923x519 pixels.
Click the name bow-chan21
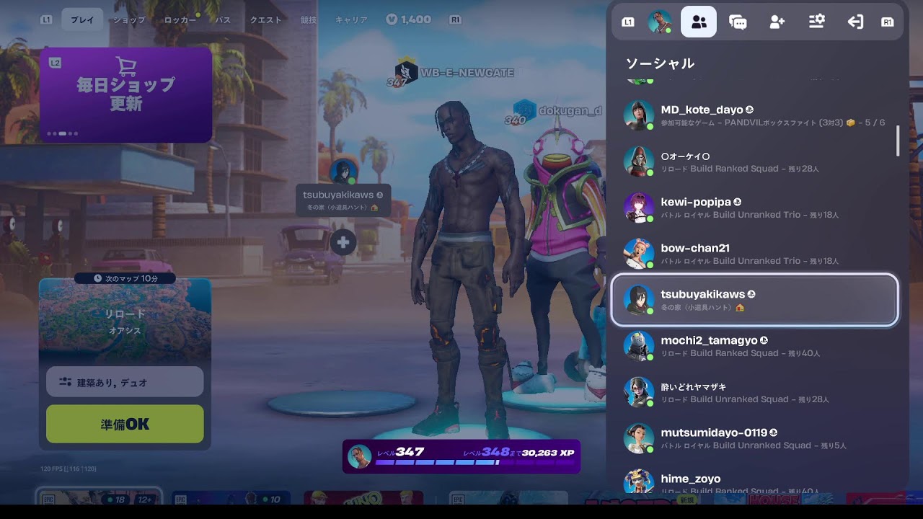tap(695, 248)
